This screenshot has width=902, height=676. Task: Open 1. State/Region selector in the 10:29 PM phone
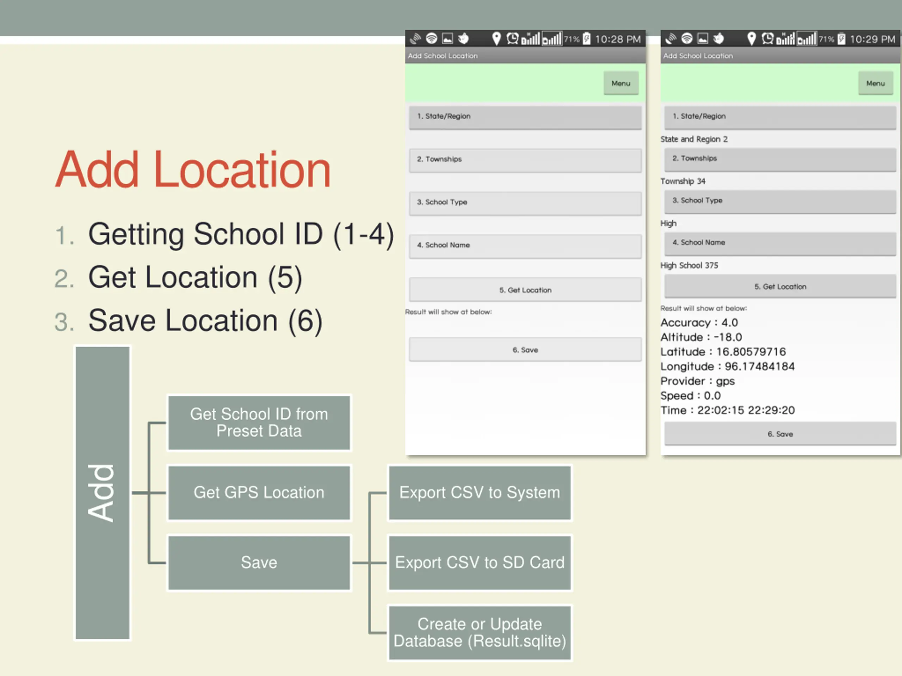click(780, 117)
